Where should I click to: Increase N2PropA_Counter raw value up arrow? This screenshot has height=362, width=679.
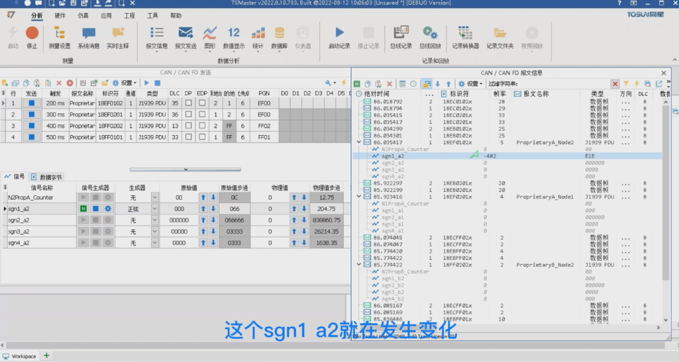click(x=203, y=197)
